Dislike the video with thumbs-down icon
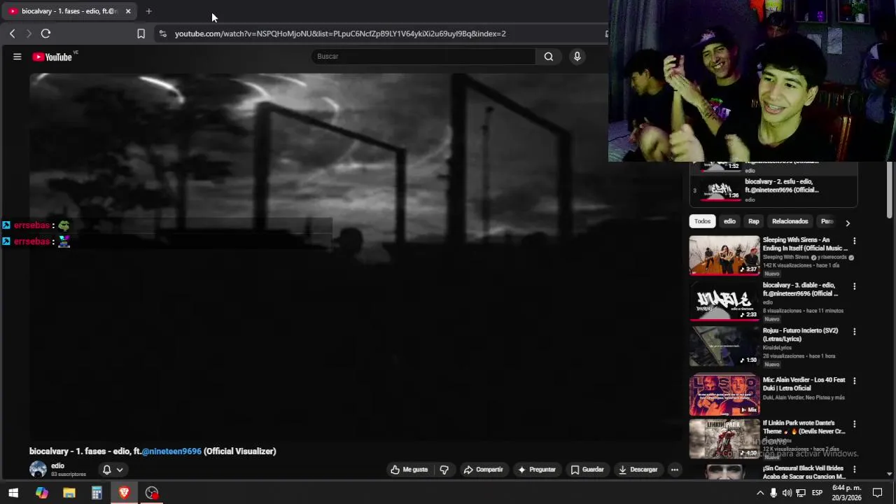Viewport: 896px width, 504px height. point(444,470)
